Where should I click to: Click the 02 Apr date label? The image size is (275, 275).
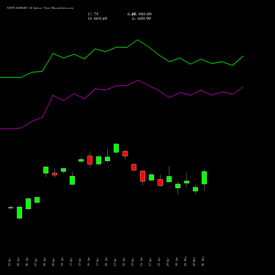(x=18, y=262)
